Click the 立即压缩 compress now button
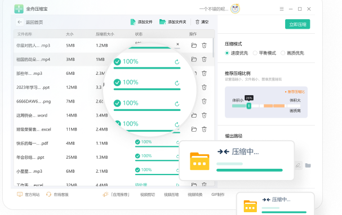Image resolution: width=342 pixels, height=215 pixels. (x=297, y=24)
